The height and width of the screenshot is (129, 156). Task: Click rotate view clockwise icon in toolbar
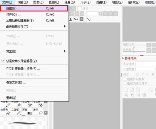click(x=110, y=14)
